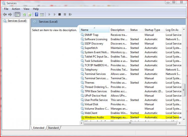Click the Services (Local) header search icon
Image resolution: width=188 pixels, height=137 pixels.
pos(35,22)
